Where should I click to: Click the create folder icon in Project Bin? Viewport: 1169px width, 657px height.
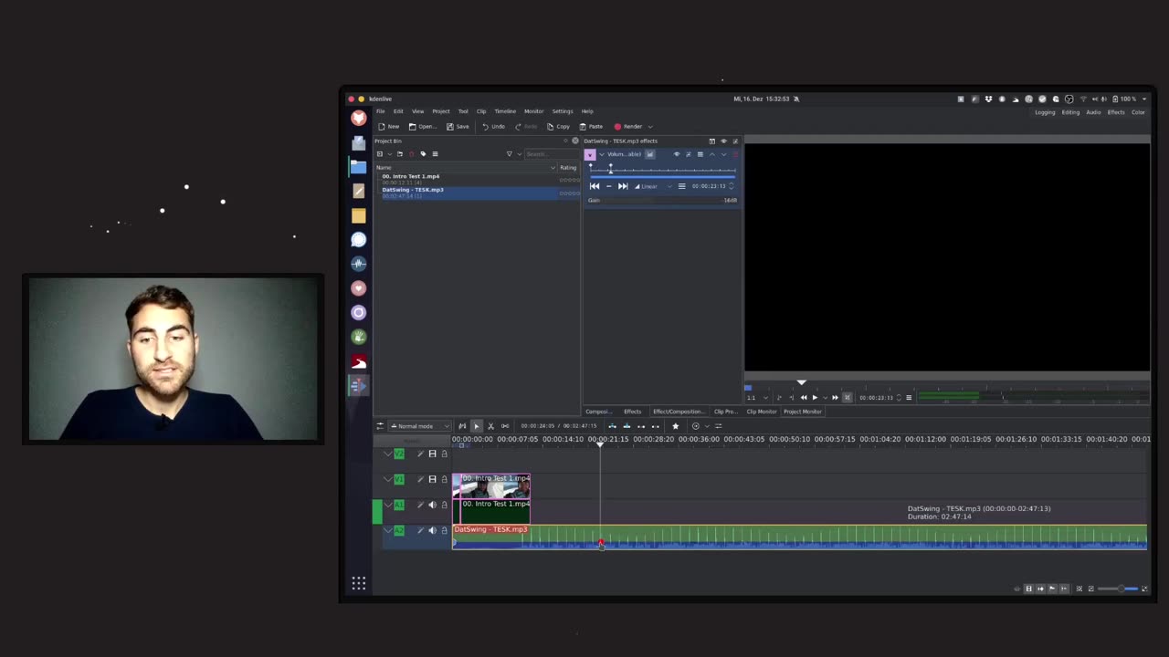coord(399,153)
